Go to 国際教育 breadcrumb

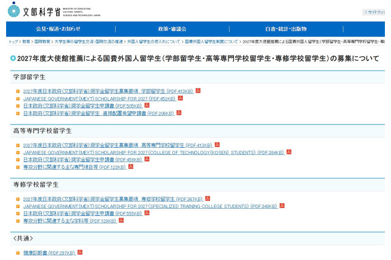[42, 42]
